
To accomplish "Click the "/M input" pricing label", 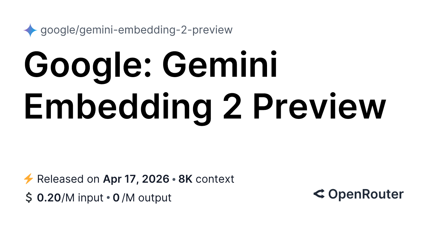I will (x=82, y=198).
